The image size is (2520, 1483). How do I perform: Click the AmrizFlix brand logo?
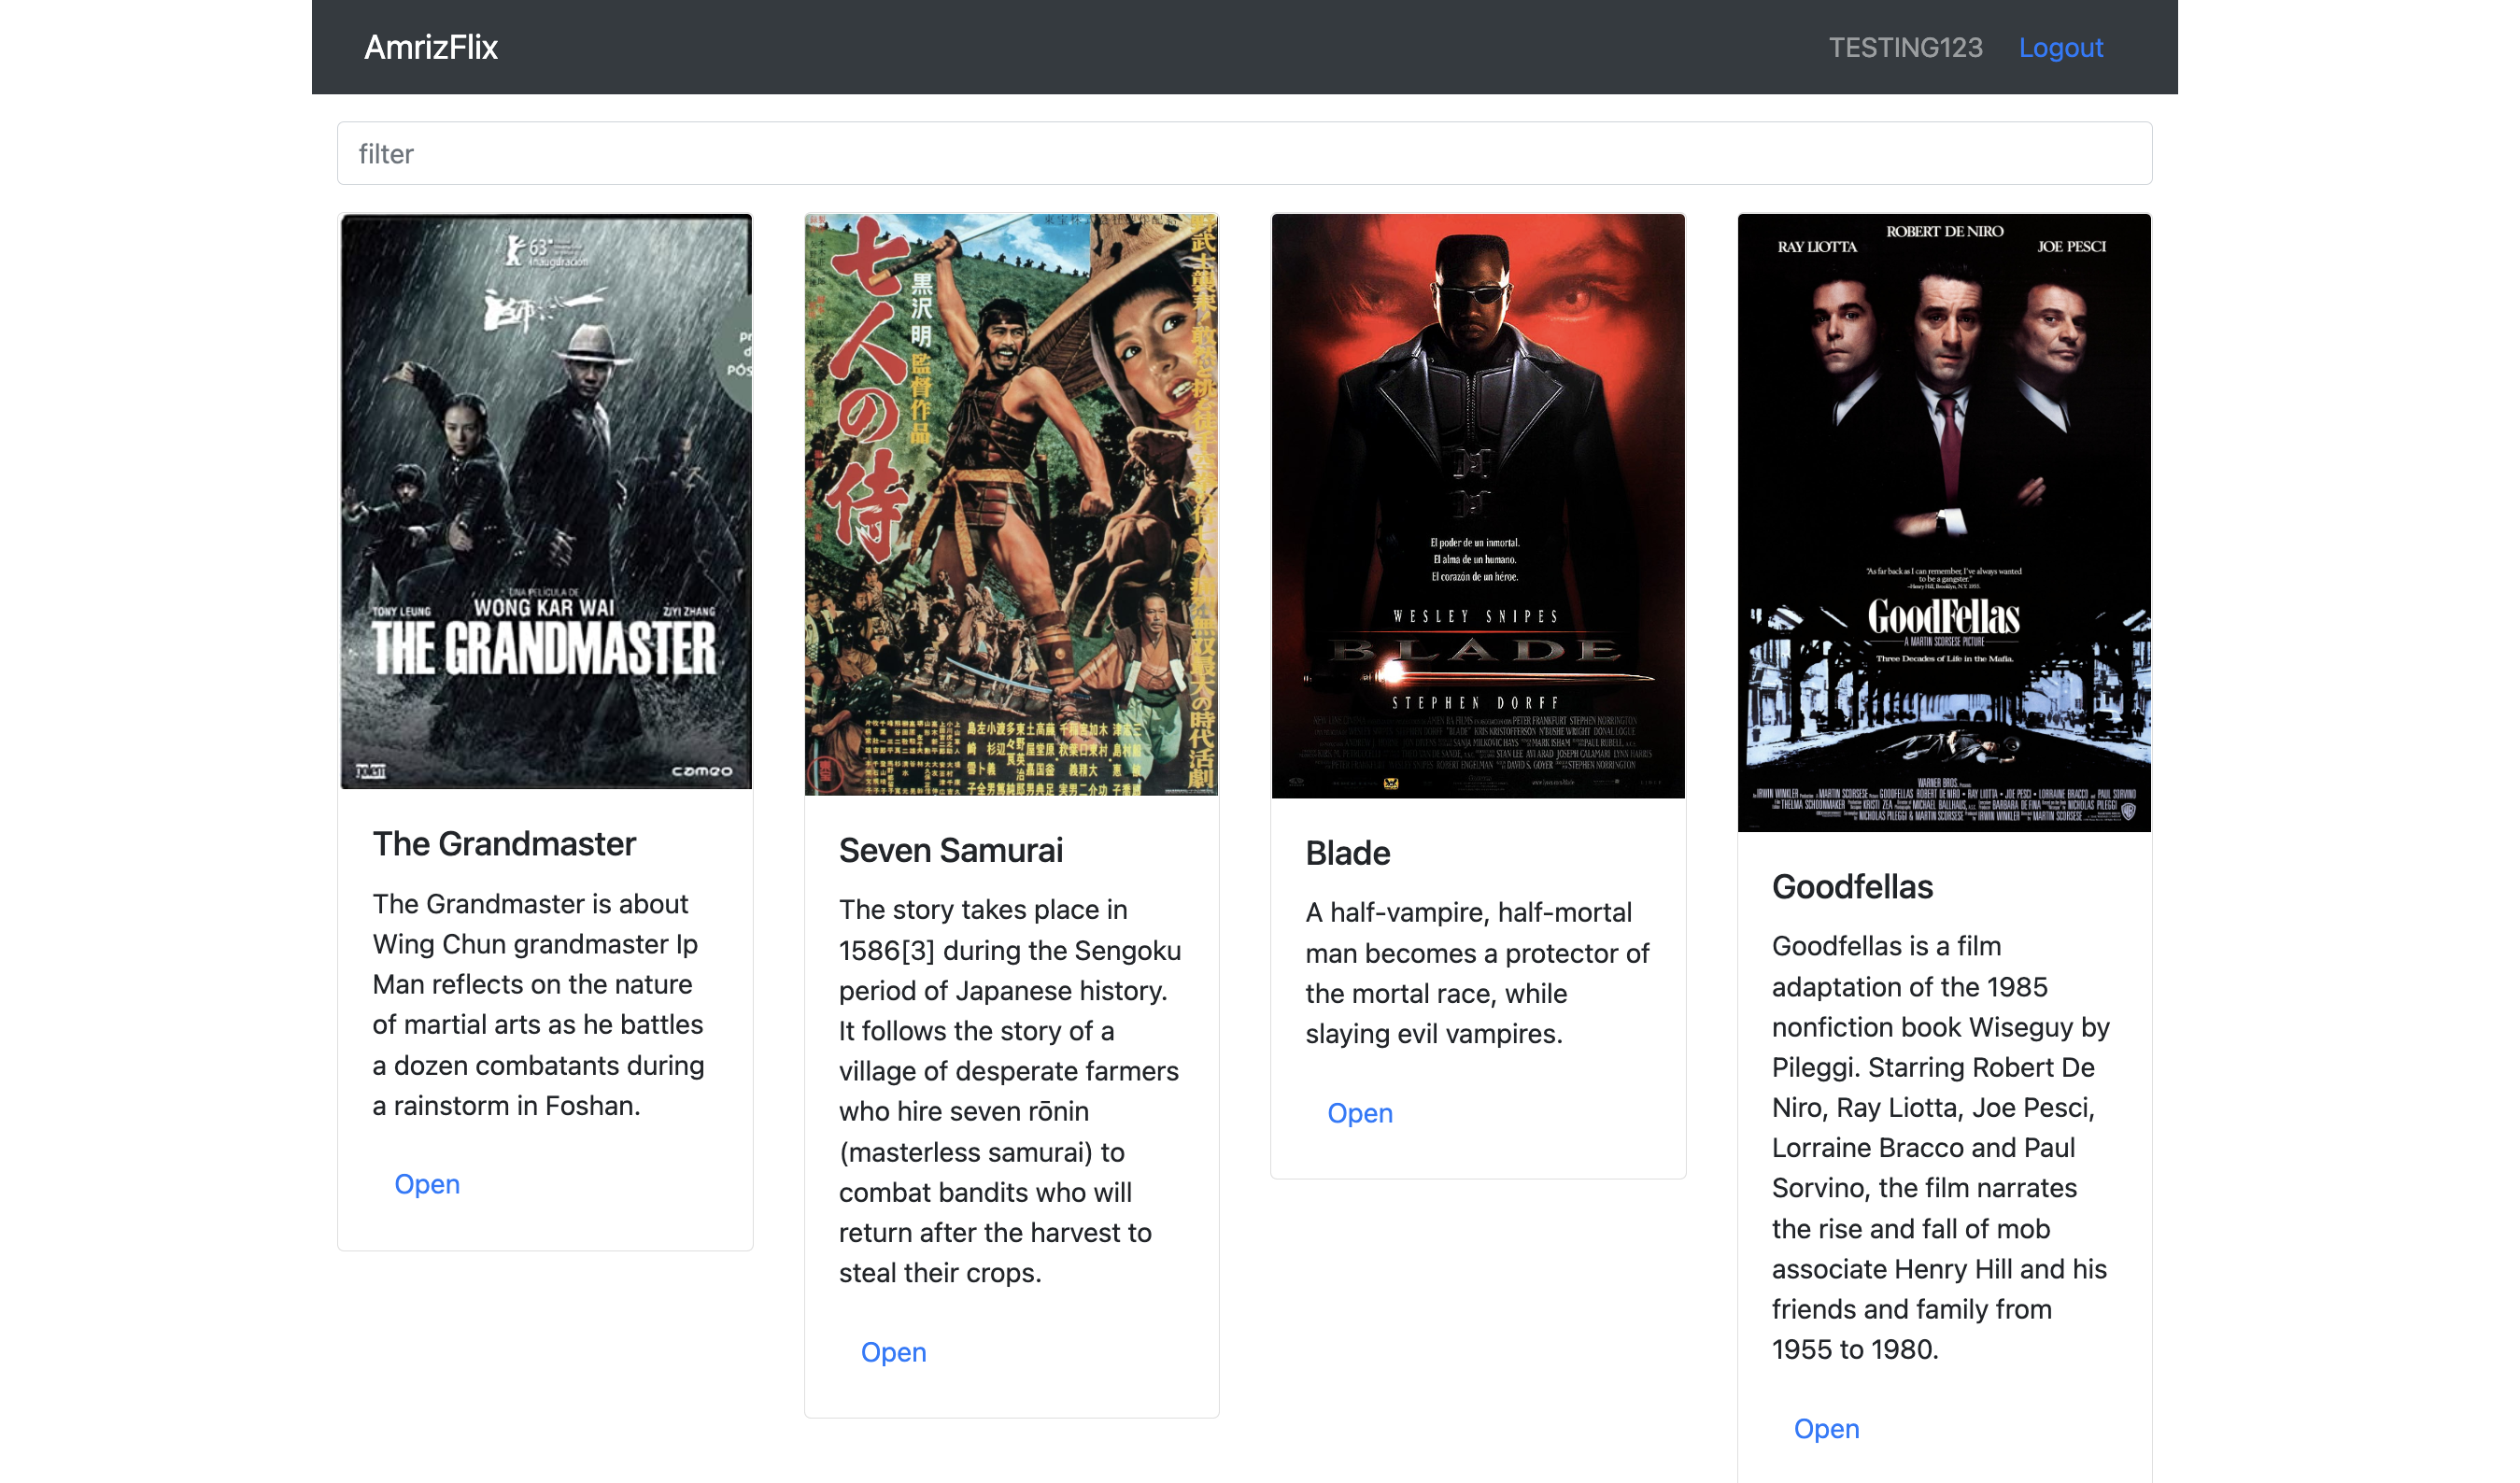430,47
